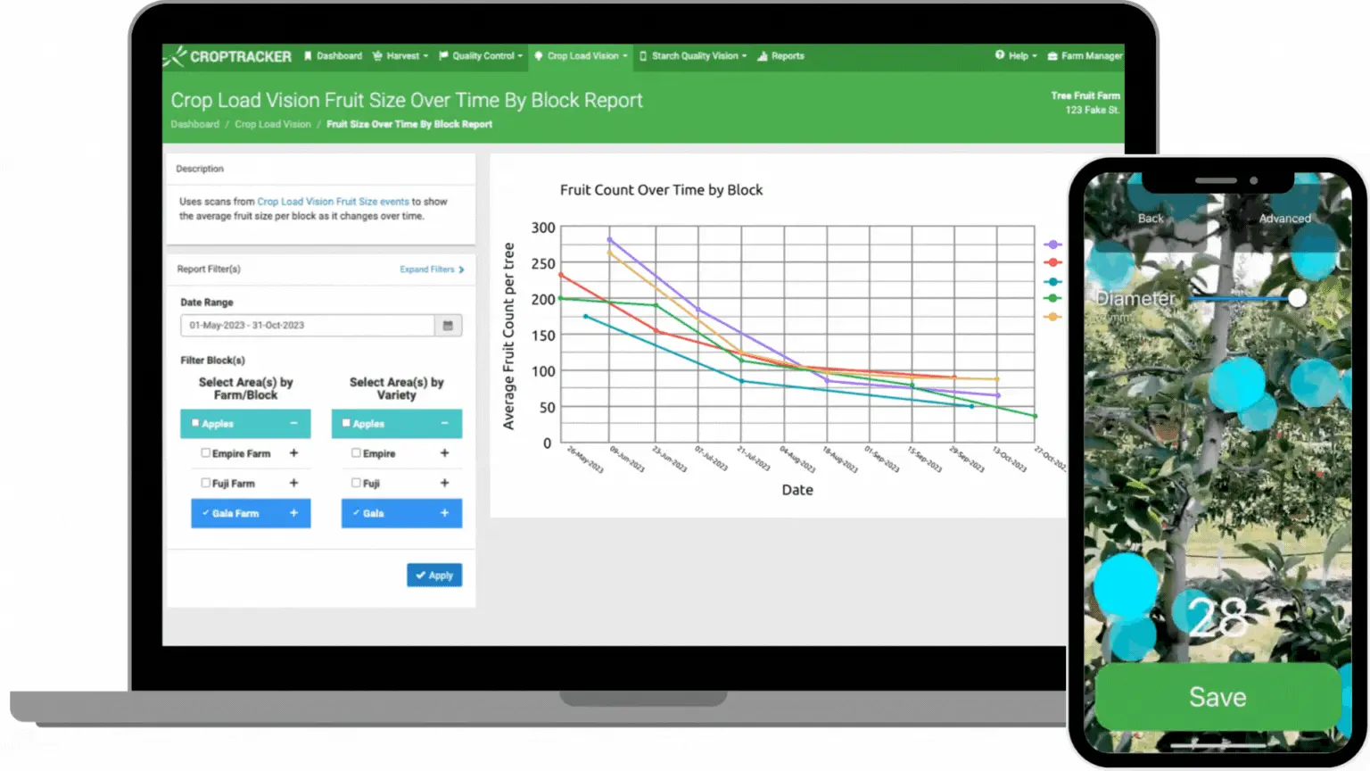Open the Harvest dropdown menu
Screen dimensions: 1370x771
point(400,56)
